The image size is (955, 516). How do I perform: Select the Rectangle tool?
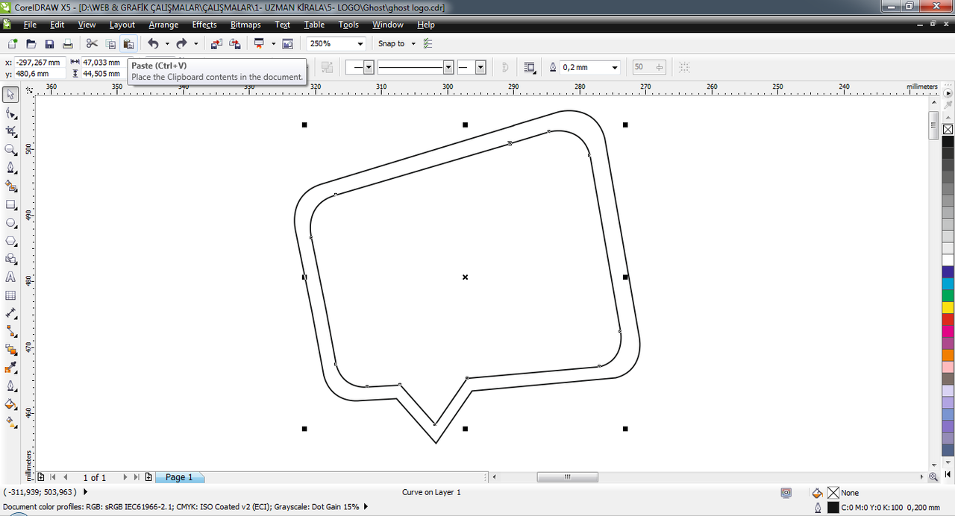10,204
